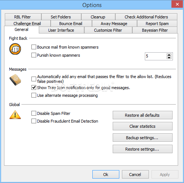This screenshot has width=184, height=183.
Task: Click the Global section heading
Action: (14, 105)
